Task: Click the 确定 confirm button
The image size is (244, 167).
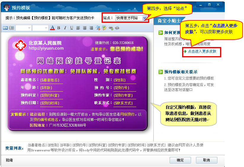Action: pyautogui.click(x=180, y=160)
